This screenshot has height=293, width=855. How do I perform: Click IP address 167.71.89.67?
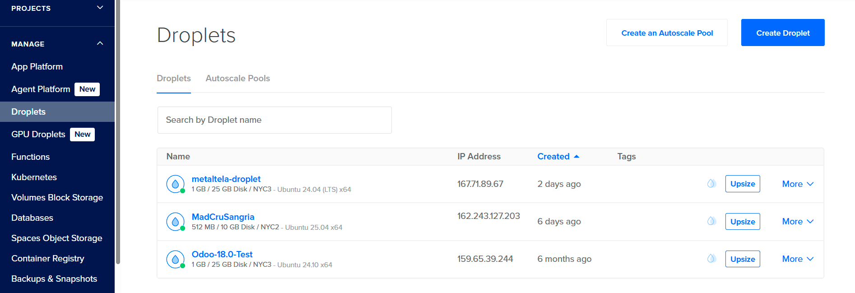(x=480, y=184)
